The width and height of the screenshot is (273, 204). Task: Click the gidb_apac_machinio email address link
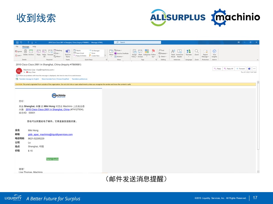(x=50, y=134)
